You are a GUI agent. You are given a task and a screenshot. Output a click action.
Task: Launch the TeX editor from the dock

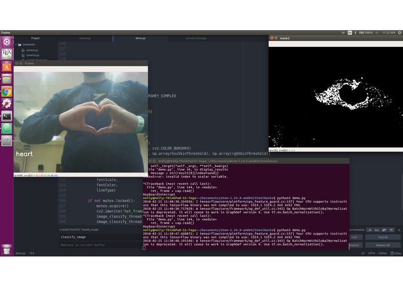click(x=7, y=54)
